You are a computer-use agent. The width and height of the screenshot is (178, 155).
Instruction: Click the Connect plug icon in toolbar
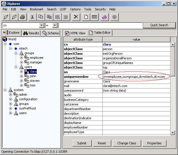[6, 17]
